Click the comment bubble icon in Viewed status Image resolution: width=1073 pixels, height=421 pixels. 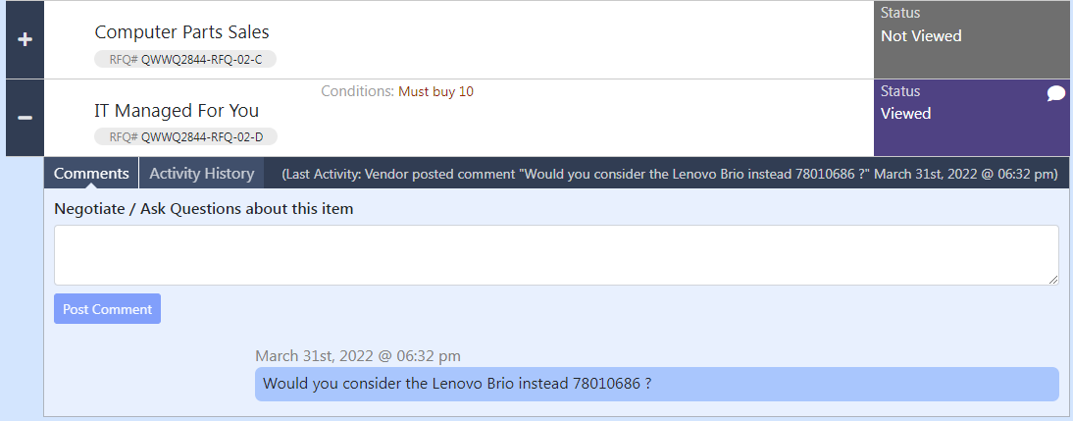1056,93
